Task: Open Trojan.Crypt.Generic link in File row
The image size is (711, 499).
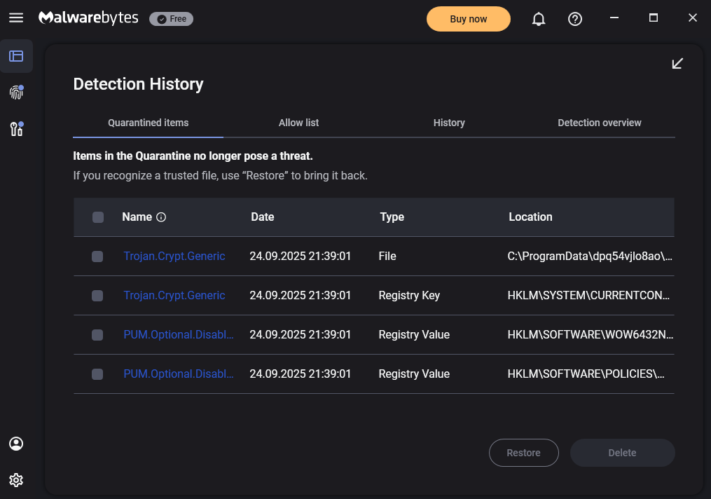Action: pyautogui.click(x=174, y=257)
